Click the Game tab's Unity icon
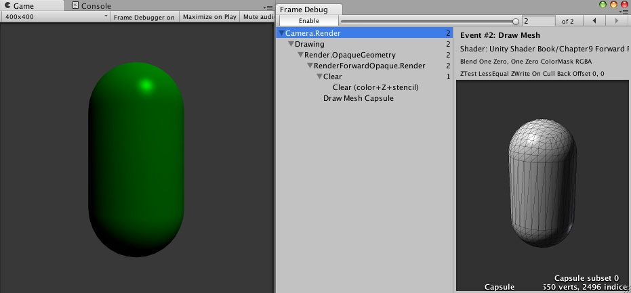This screenshot has width=631, height=293. pos(7,5)
